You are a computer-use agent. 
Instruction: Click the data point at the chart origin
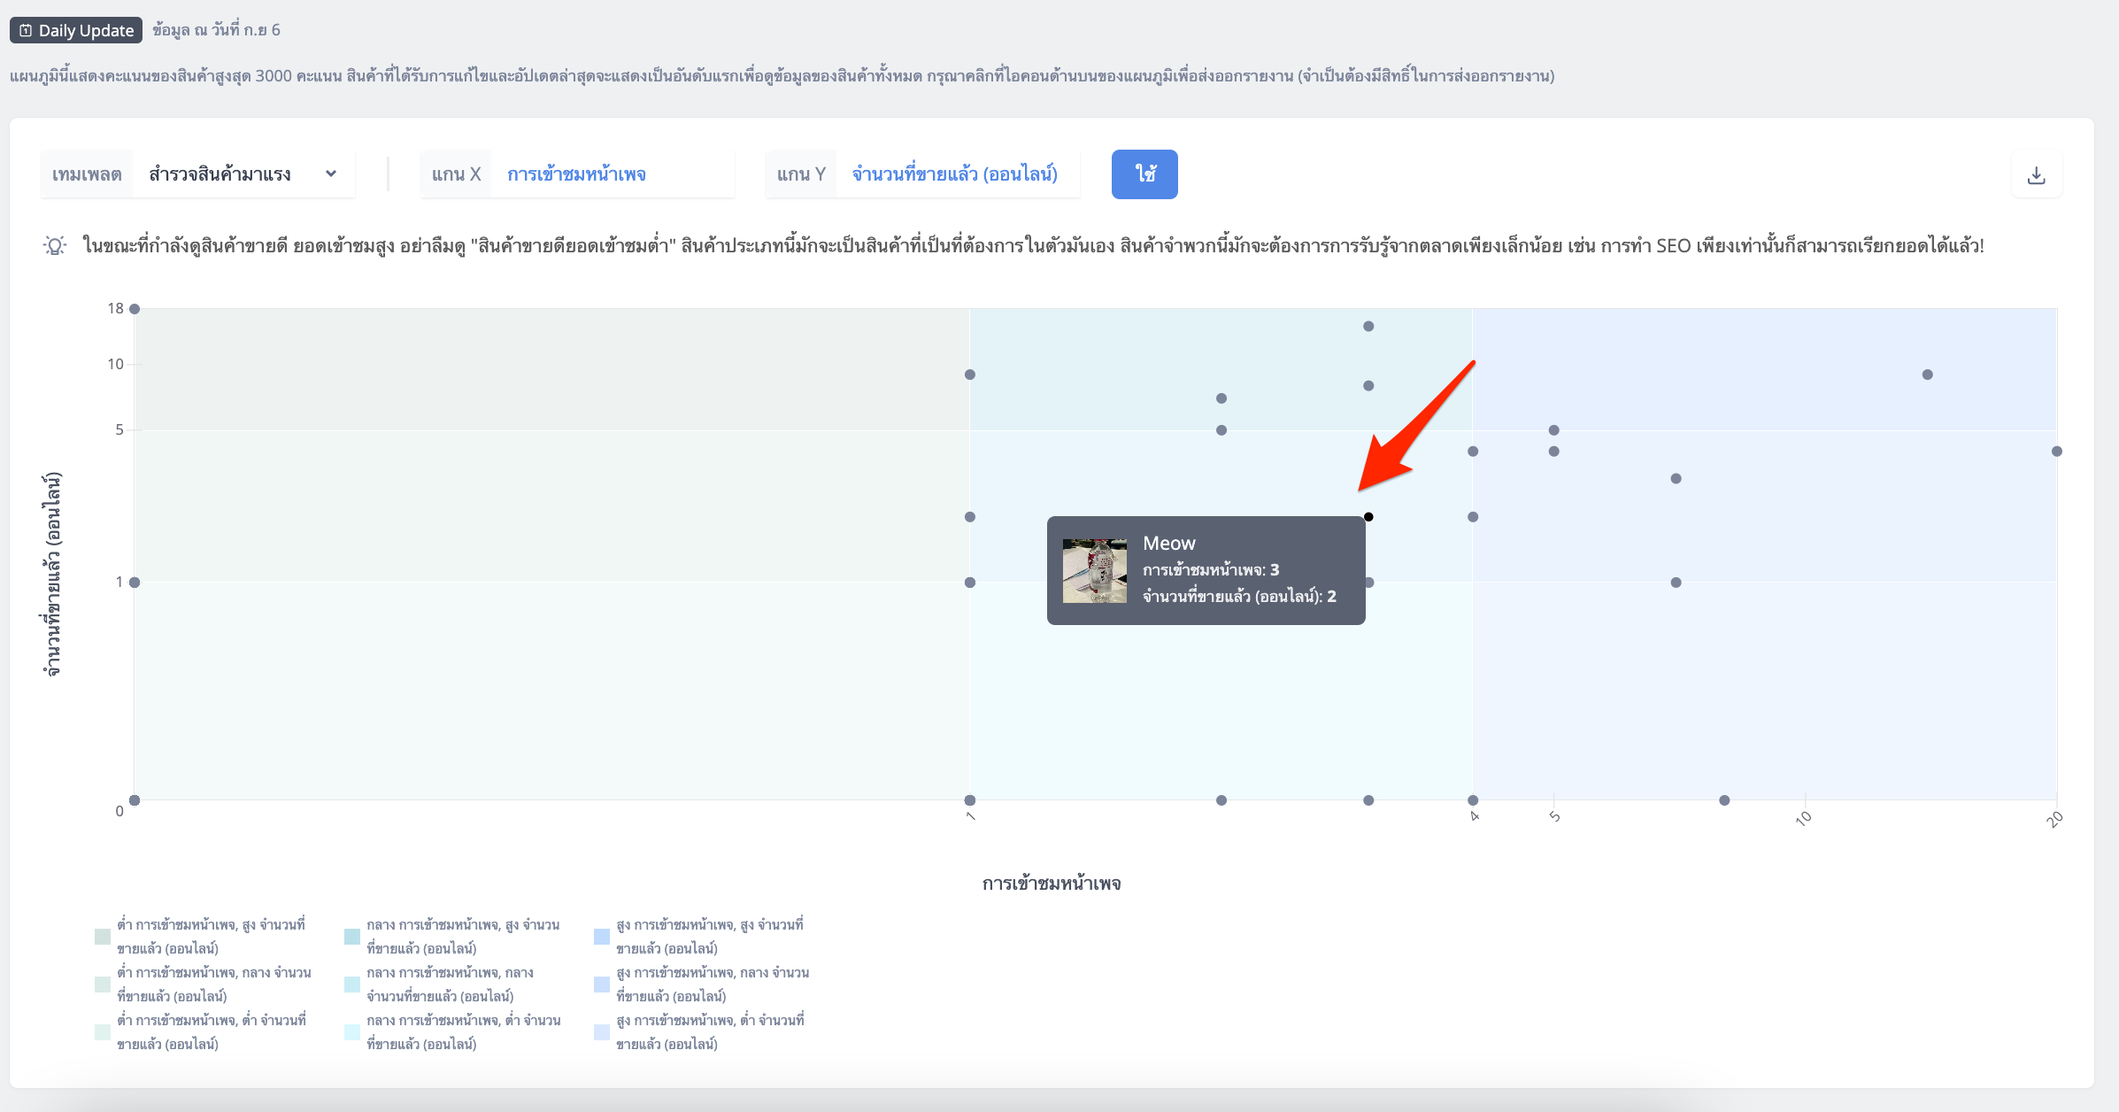[x=135, y=800]
